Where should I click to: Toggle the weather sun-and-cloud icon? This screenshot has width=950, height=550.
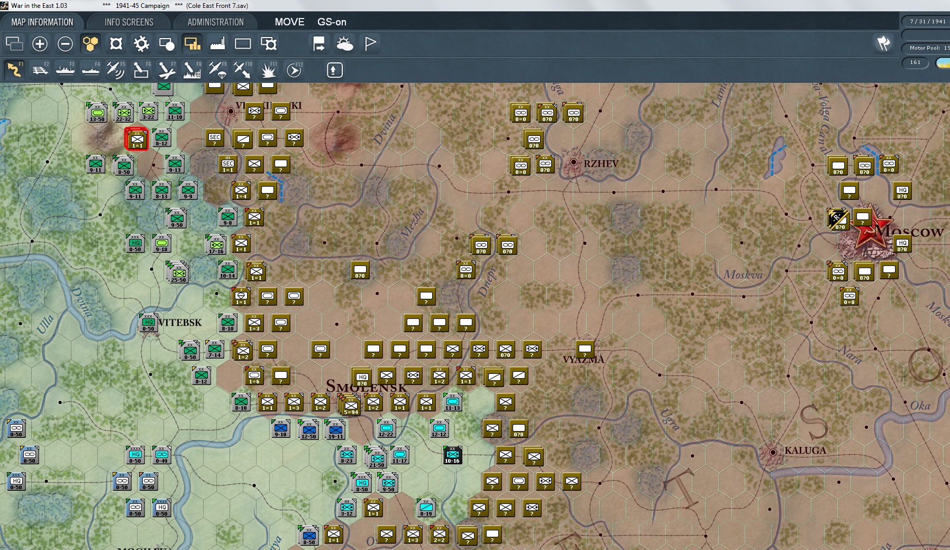(344, 43)
